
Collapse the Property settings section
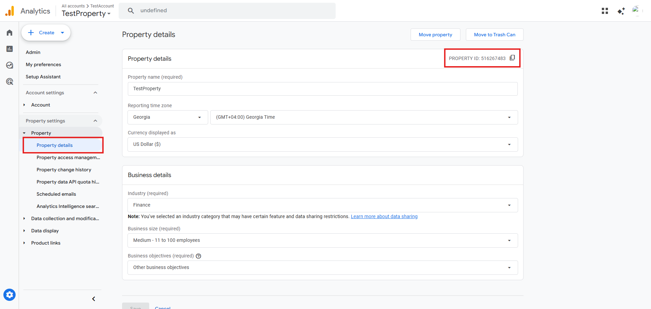coord(95,121)
